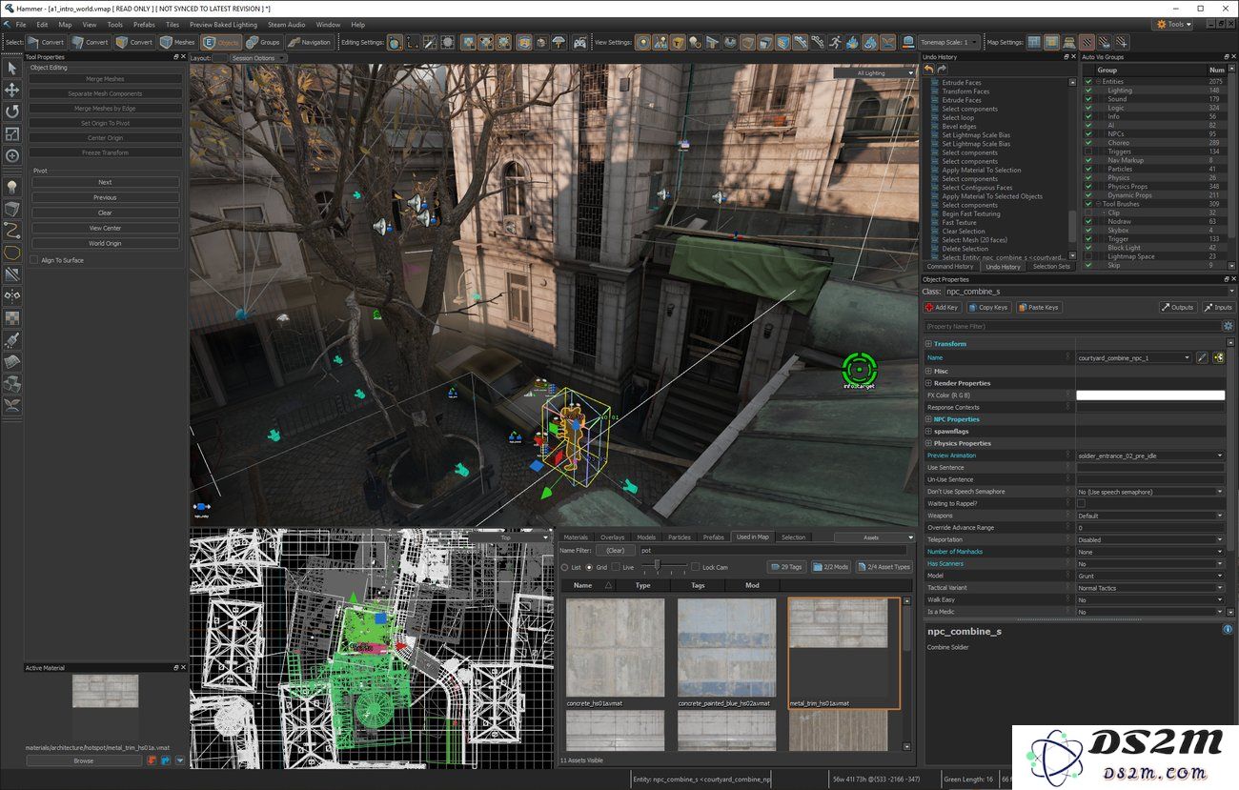Switch to the Particles asset tab

[680, 537]
